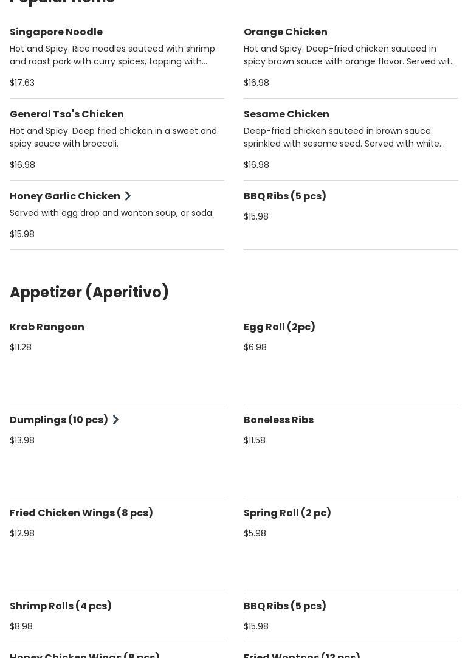This screenshot has width=468, height=658.
Task: Open General Tso's Chicken details
Action: [67, 114]
